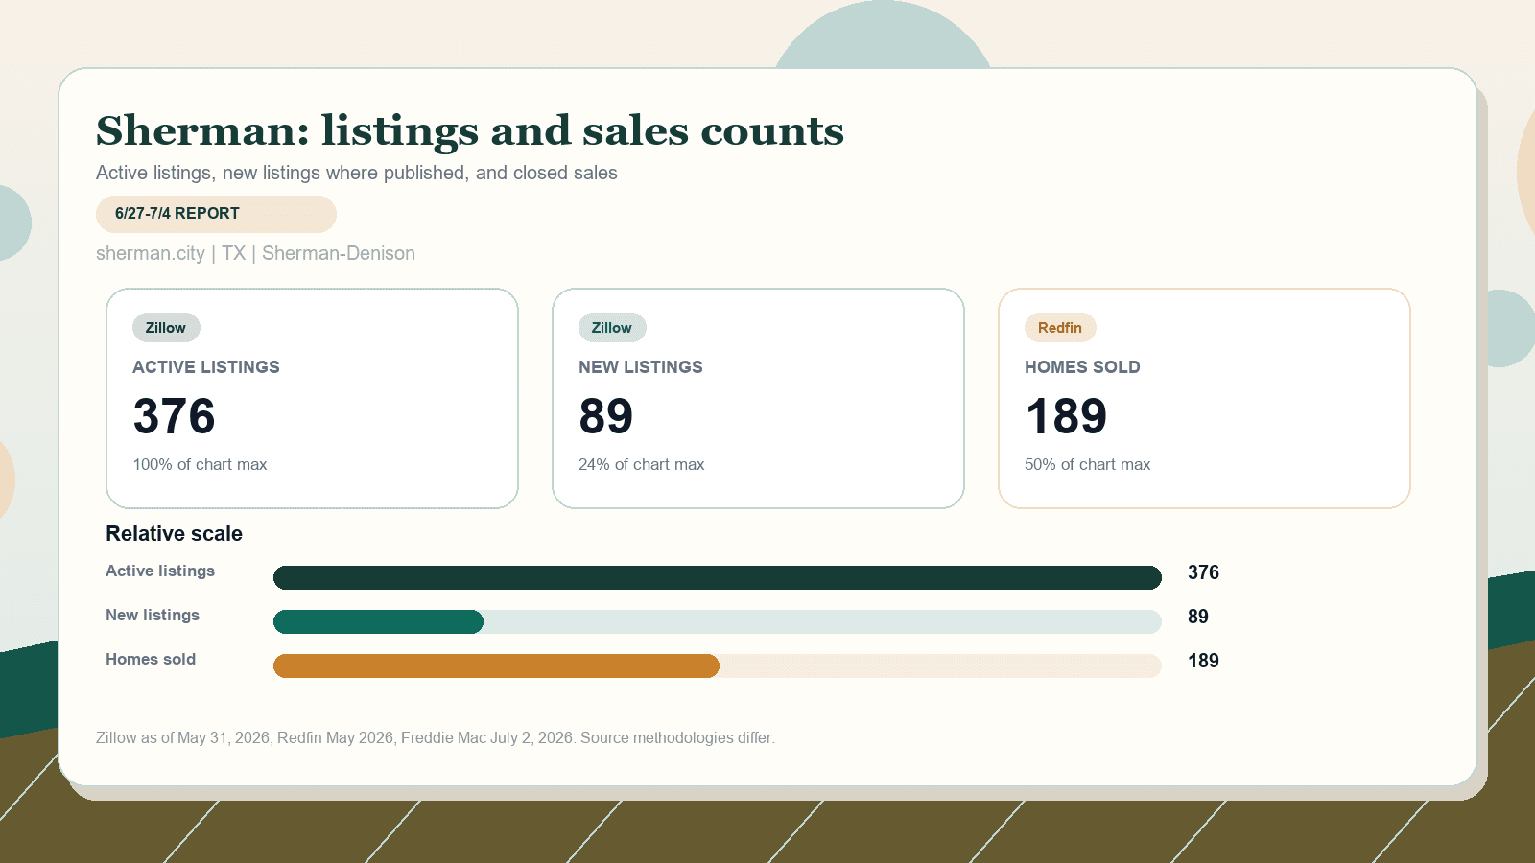Click the 189 value beside Homes sold bar
This screenshot has width=1535, height=863.
coord(1203,661)
